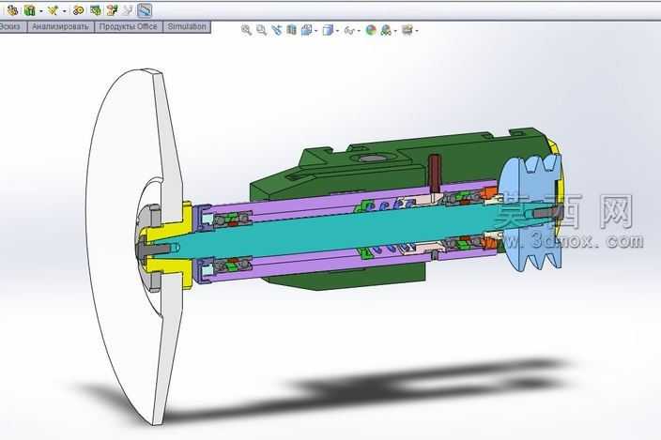Switch to the Анализировать tab
The image size is (661, 440).
tap(60, 26)
